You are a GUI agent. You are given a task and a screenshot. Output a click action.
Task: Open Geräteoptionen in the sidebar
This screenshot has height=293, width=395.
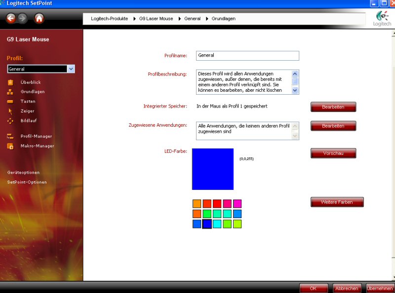point(23,173)
